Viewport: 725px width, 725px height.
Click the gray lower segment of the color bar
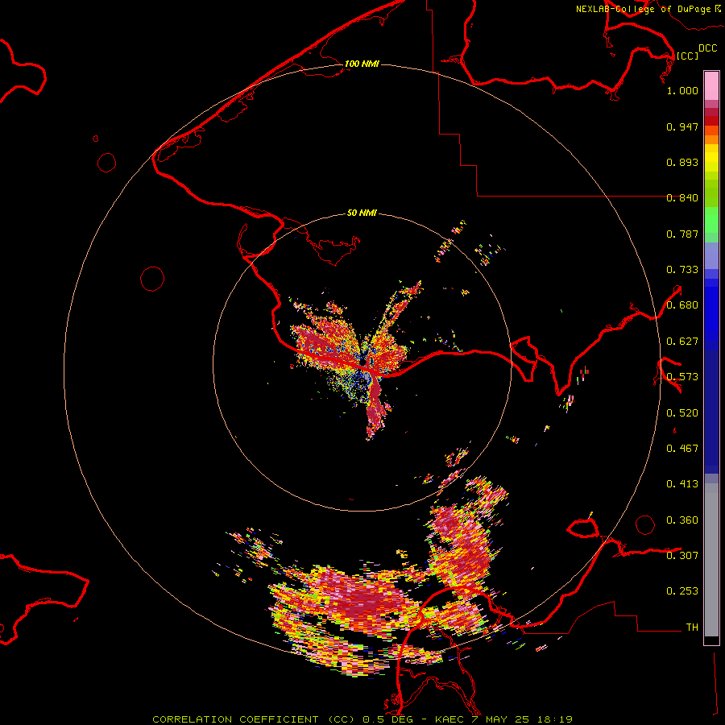(711, 560)
